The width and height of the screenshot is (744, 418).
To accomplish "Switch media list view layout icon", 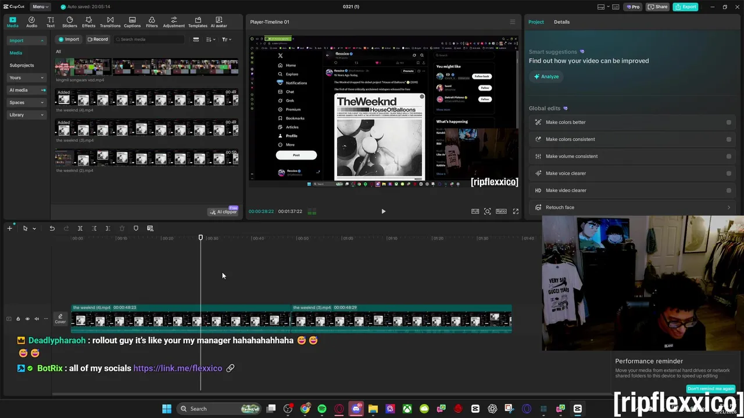I will click(x=196, y=39).
